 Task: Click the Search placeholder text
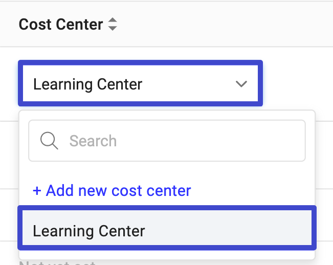[x=93, y=141]
